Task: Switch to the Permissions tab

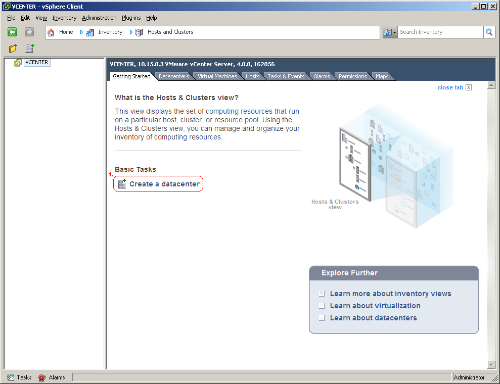Action: [x=353, y=76]
